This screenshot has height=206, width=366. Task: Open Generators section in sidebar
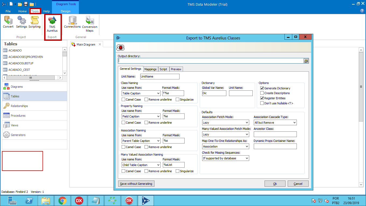point(34,135)
